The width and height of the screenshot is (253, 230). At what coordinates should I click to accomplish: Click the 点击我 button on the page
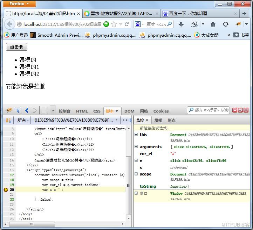tap(16, 47)
